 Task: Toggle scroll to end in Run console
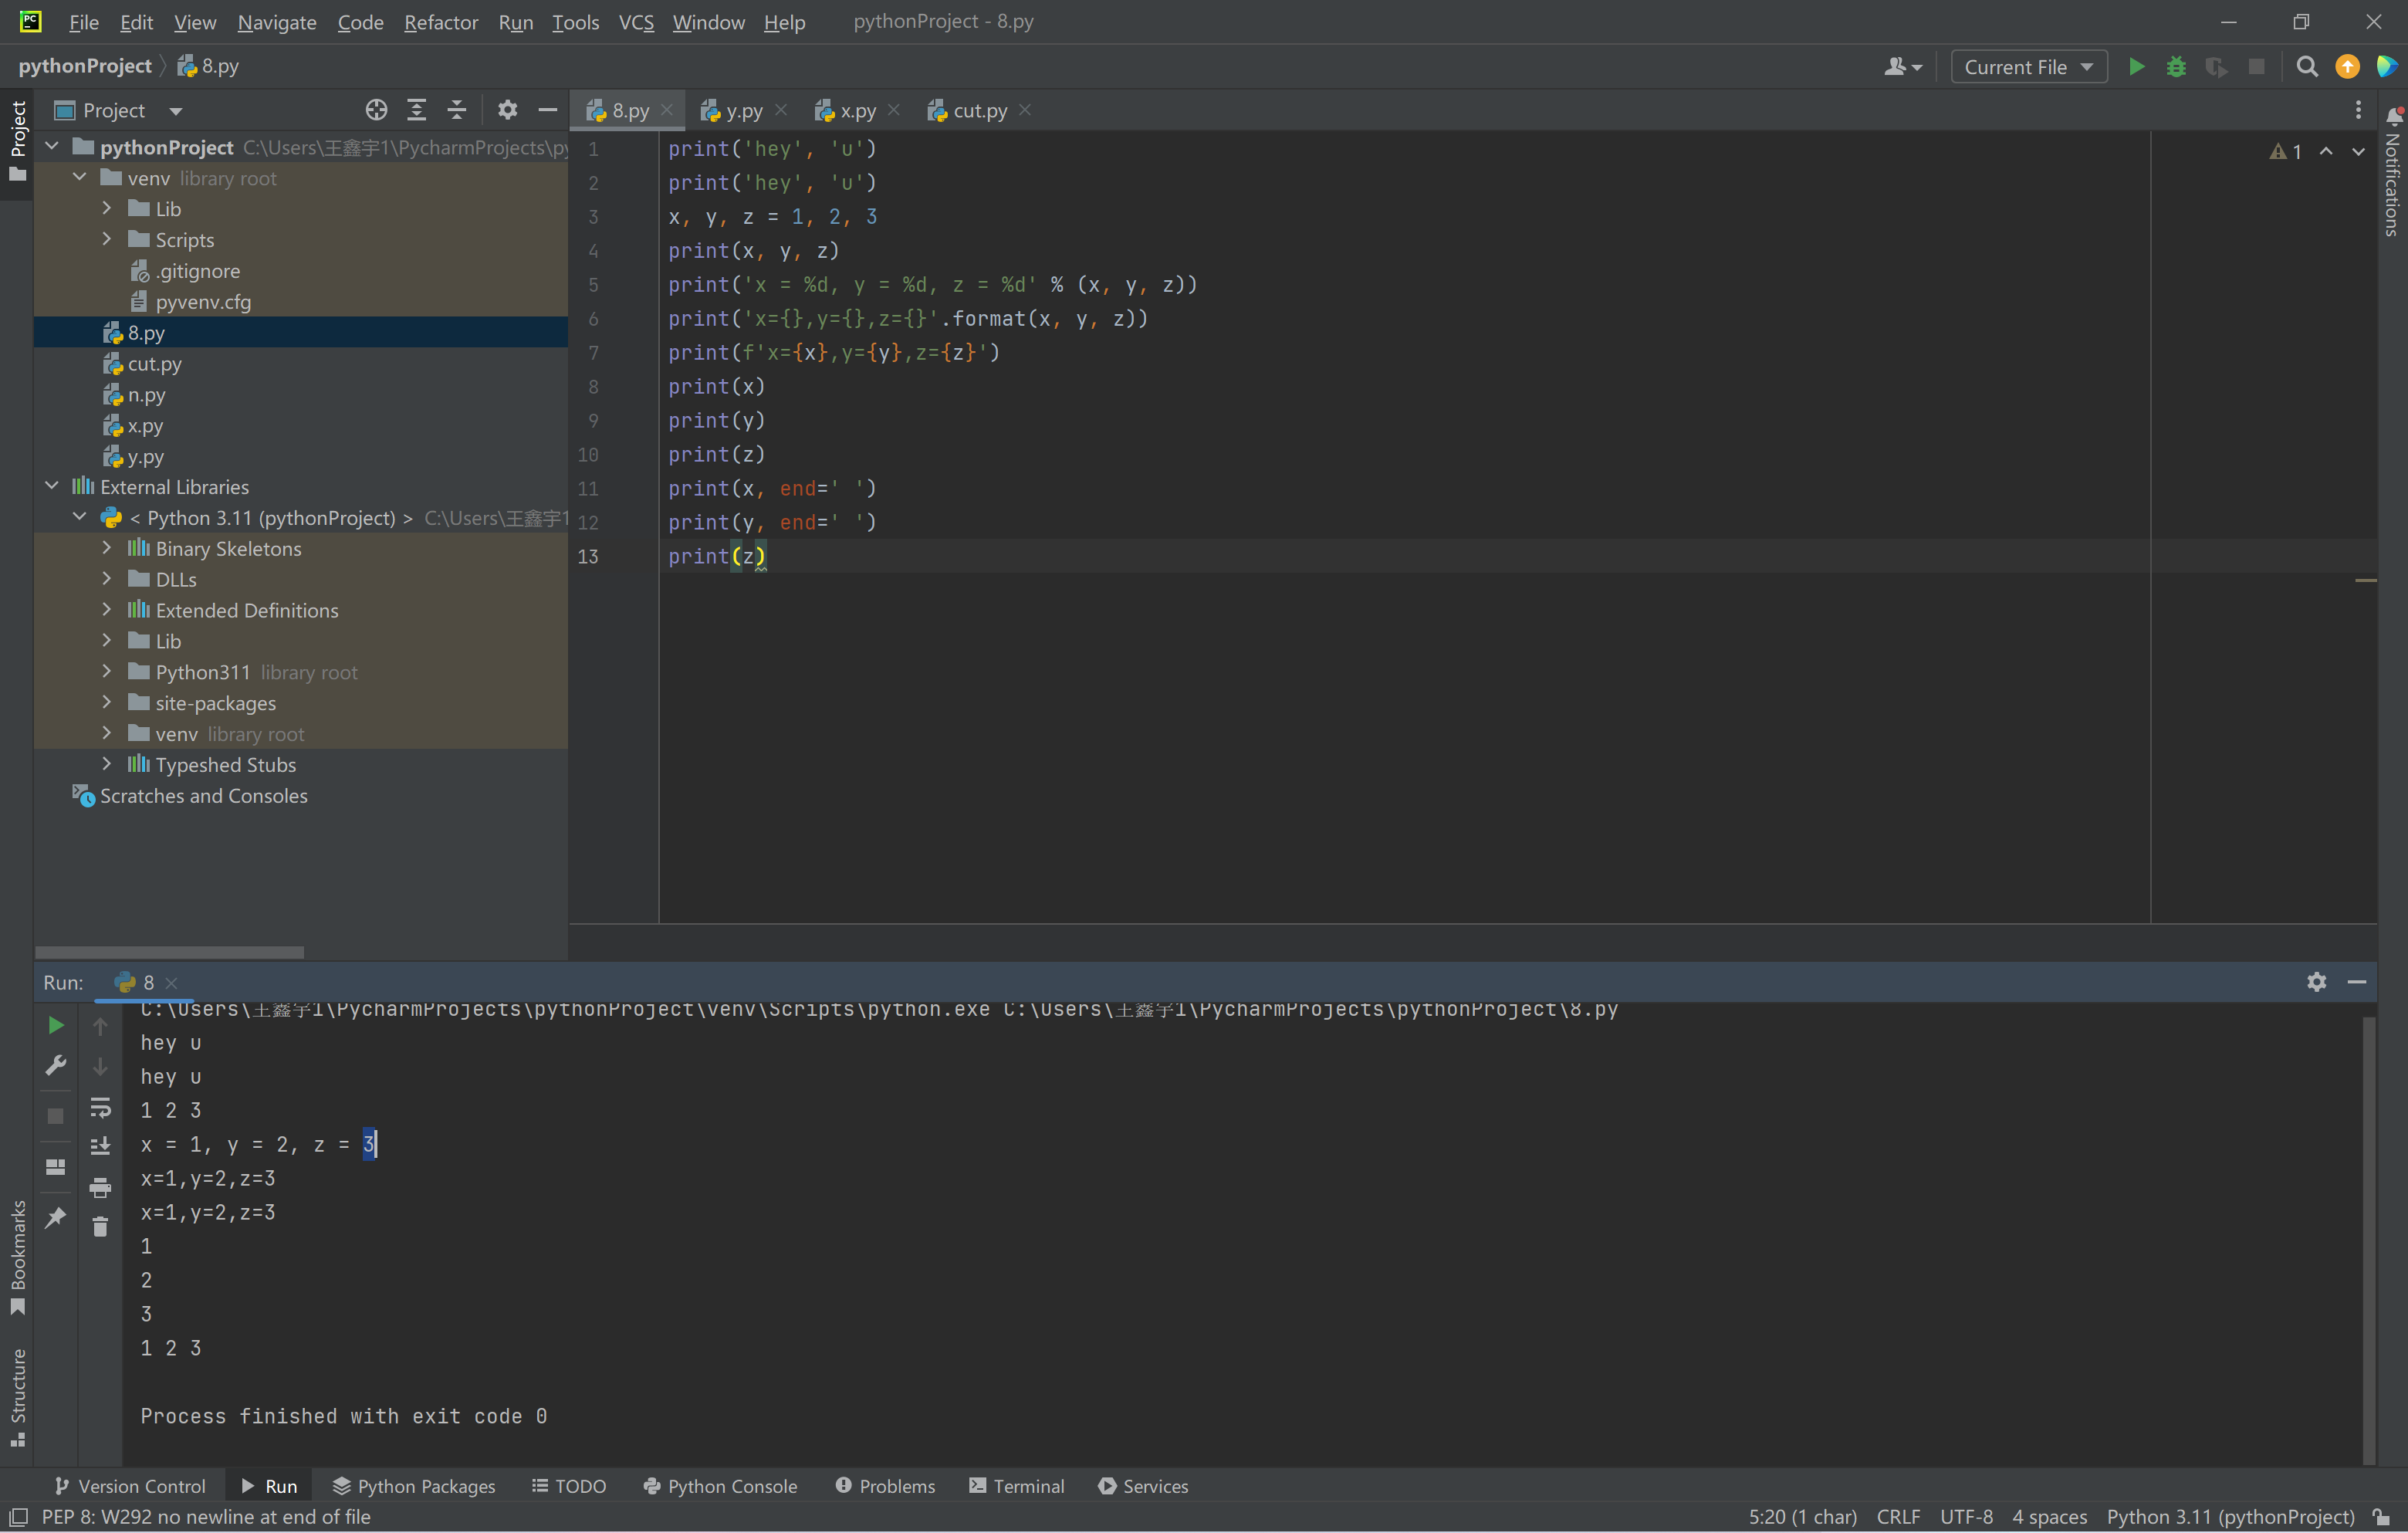[x=100, y=1146]
